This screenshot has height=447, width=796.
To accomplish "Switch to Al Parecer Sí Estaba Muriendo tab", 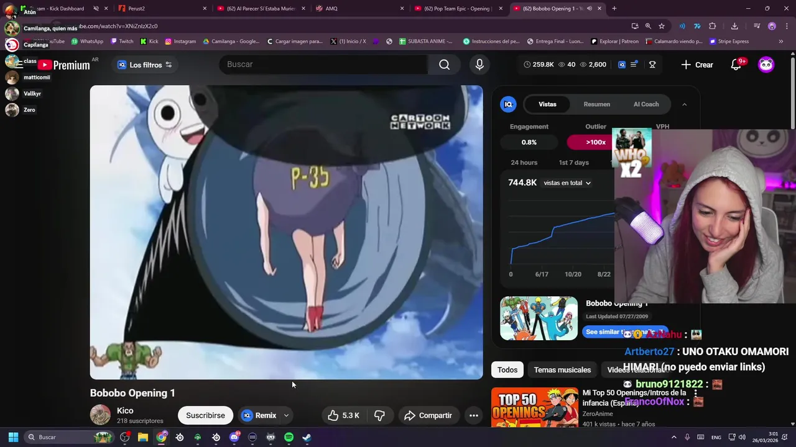I will pyautogui.click(x=261, y=9).
